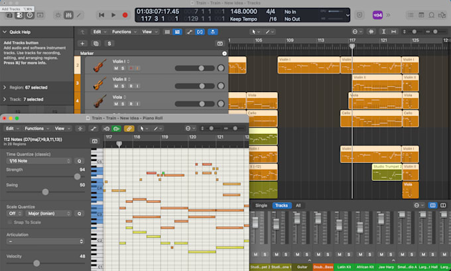Toggle input monitoring on Violin II track

pyautogui.click(x=137, y=86)
